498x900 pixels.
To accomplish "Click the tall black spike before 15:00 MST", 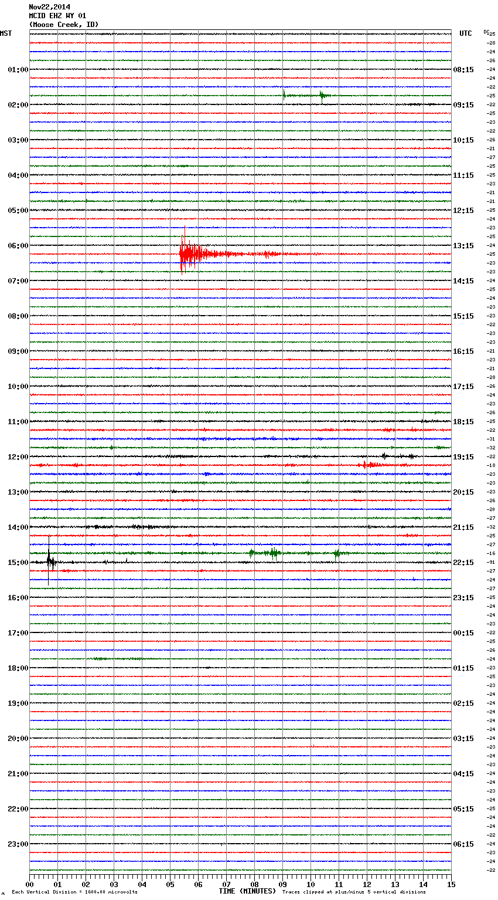I will (49, 560).
